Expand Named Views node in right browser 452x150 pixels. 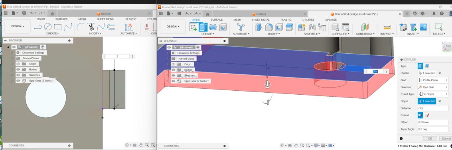pyautogui.click(x=168, y=58)
